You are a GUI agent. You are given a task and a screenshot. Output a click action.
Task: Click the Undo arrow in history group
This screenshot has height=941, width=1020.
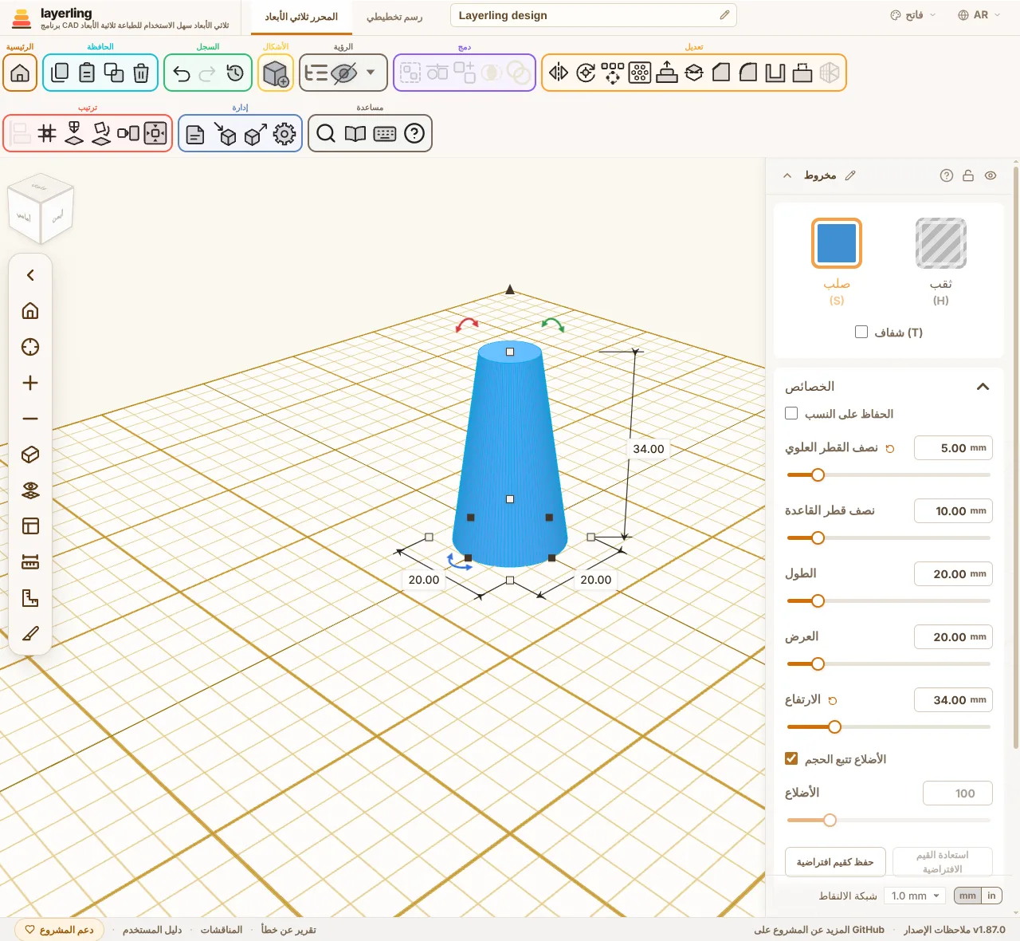tap(182, 73)
